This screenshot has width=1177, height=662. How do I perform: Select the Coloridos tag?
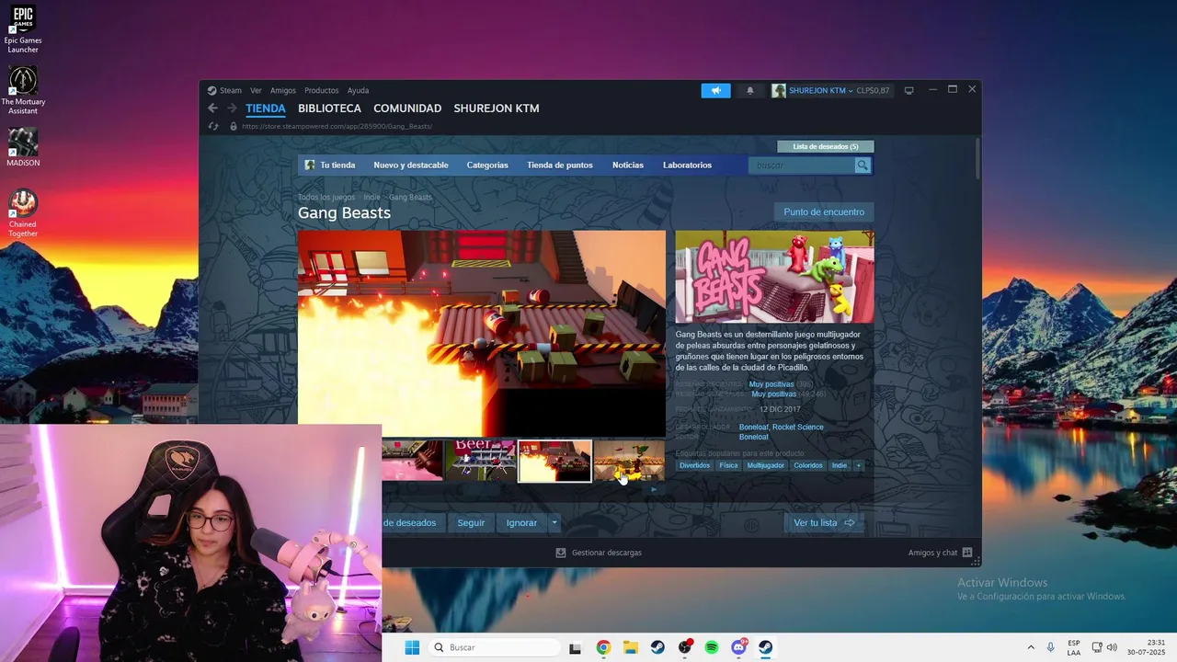click(x=808, y=465)
